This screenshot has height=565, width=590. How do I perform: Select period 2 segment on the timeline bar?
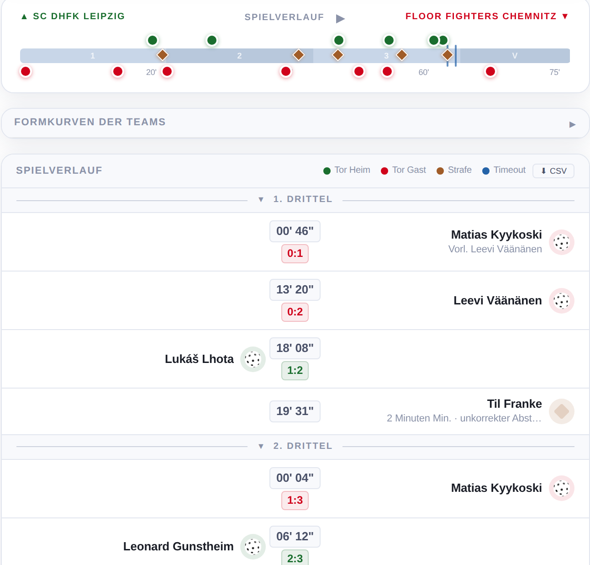[x=240, y=56]
